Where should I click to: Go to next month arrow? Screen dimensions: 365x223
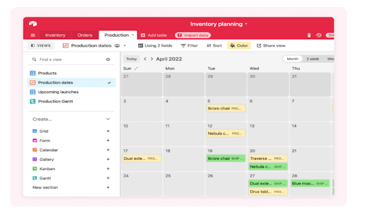click(x=152, y=59)
